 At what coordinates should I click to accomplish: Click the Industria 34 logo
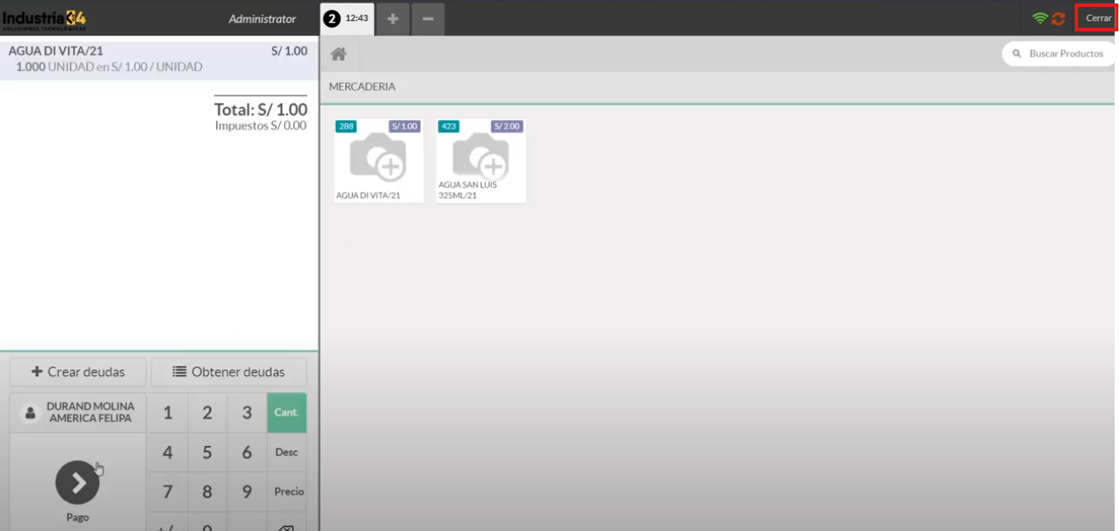click(x=44, y=18)
